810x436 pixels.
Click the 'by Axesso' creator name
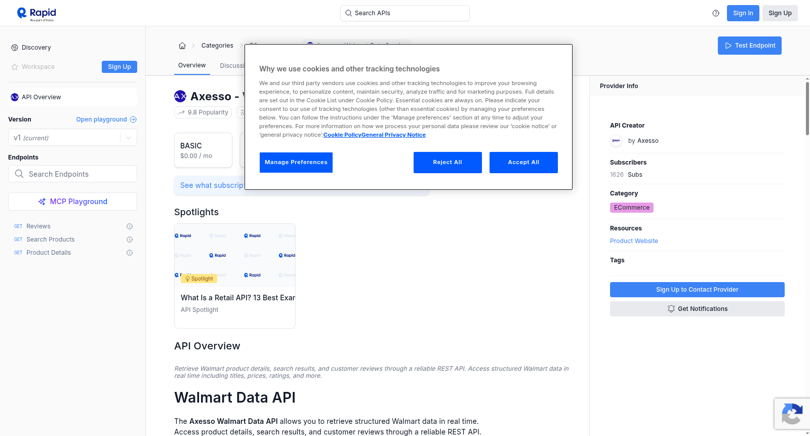pos(643,141)
